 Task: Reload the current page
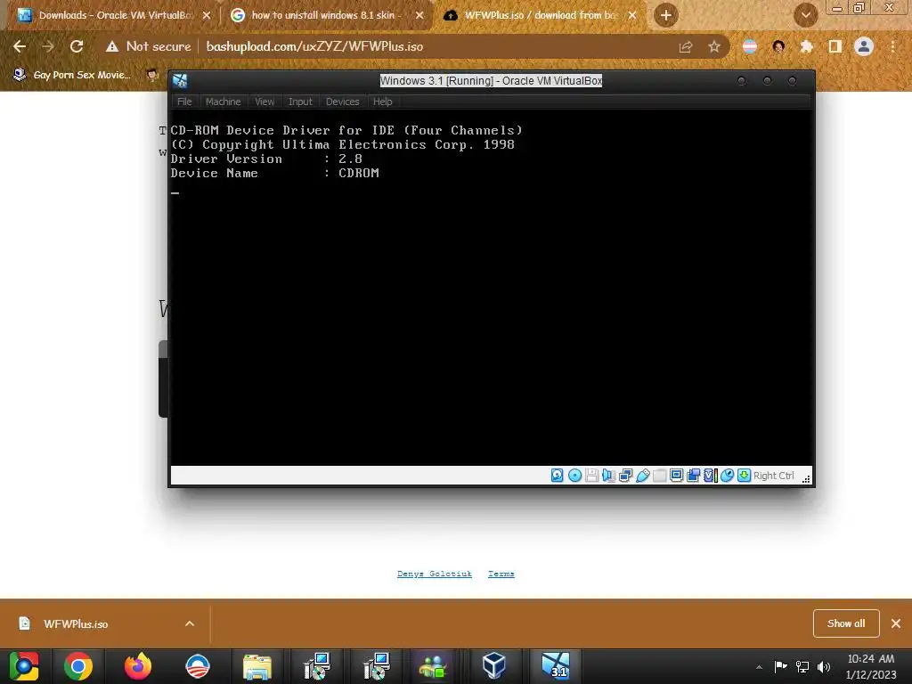click(77, 46)
